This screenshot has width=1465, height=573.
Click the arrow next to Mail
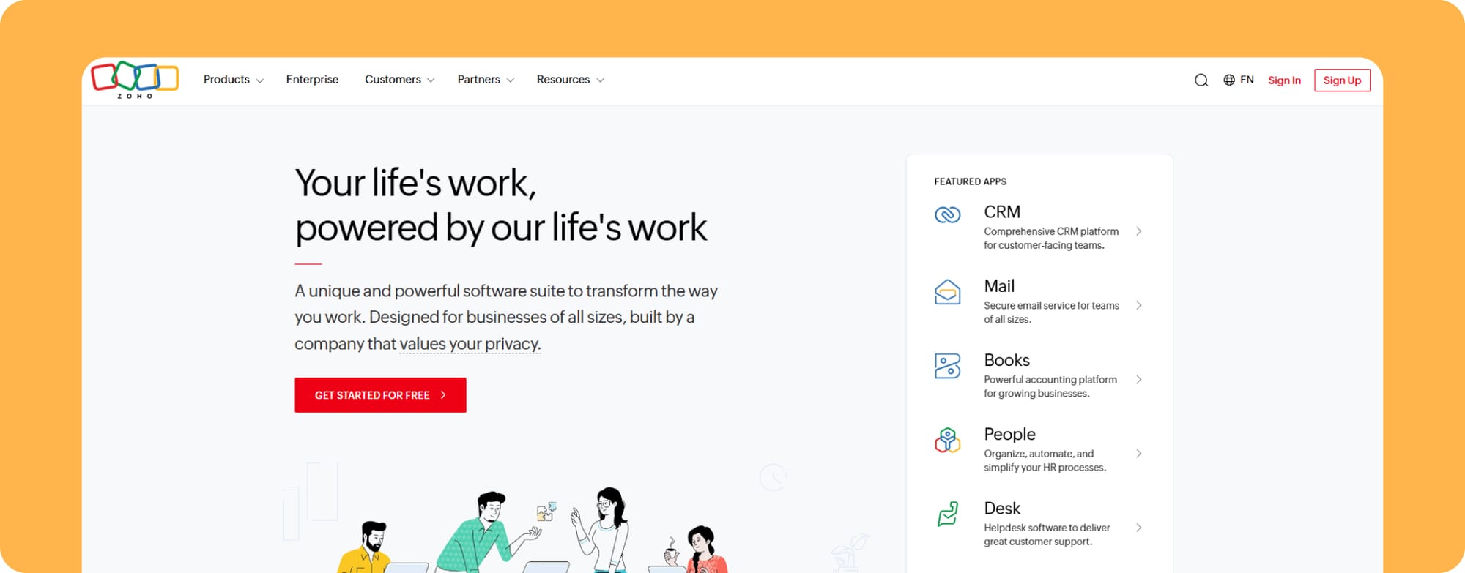pos(1138,305)
